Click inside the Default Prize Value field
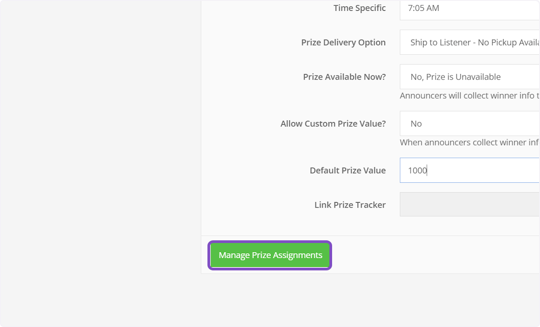 pyautogui.click(x=468, y=170)
